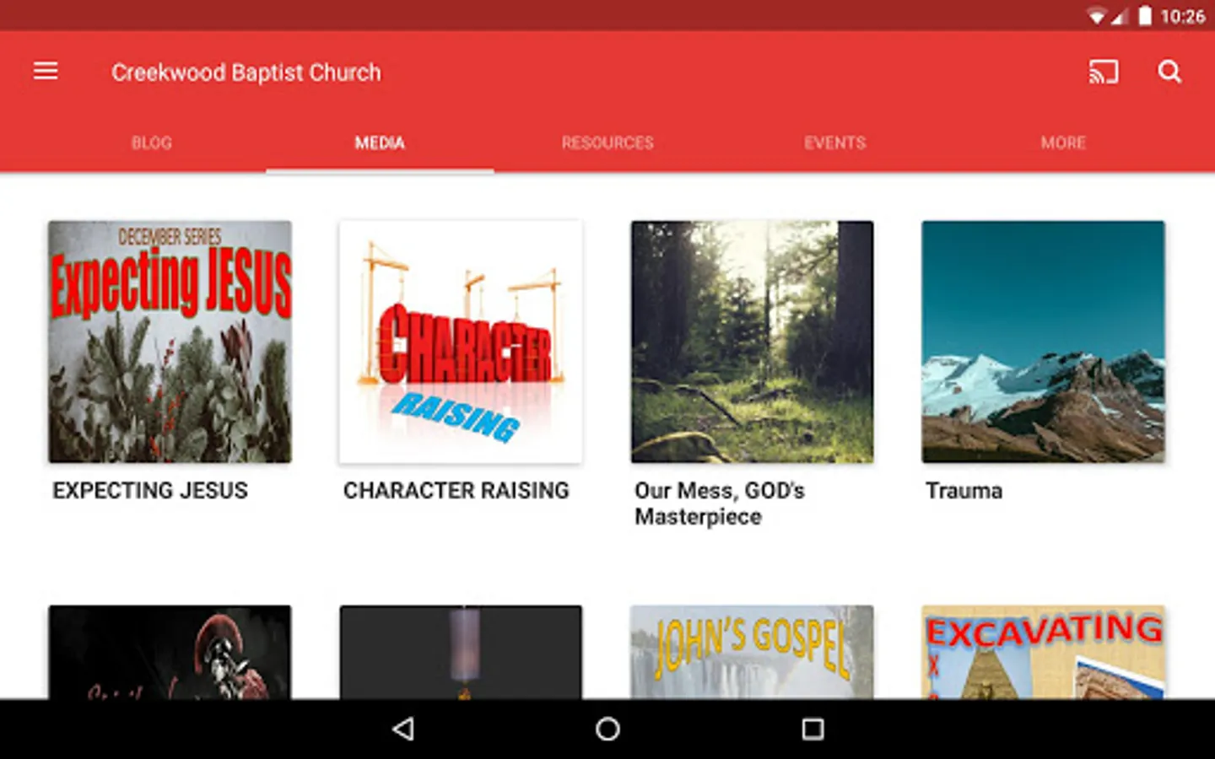Select the Trauma title text

[964, 491]
